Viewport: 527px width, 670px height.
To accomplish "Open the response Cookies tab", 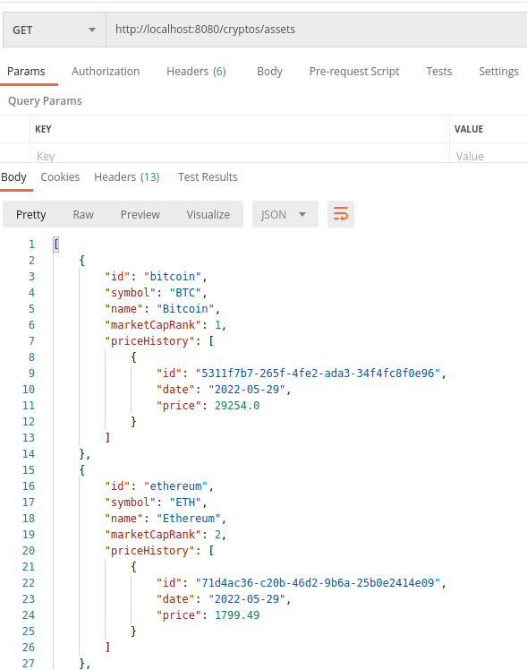I will click(x=60, y=176).
